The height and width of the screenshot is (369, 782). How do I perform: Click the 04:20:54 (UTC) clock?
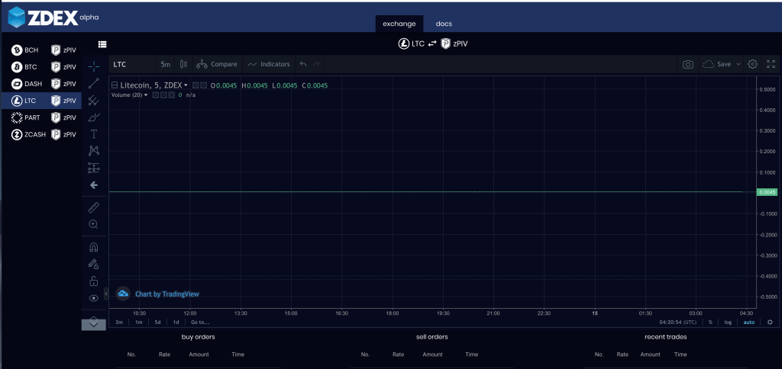[x=678, y=322]
